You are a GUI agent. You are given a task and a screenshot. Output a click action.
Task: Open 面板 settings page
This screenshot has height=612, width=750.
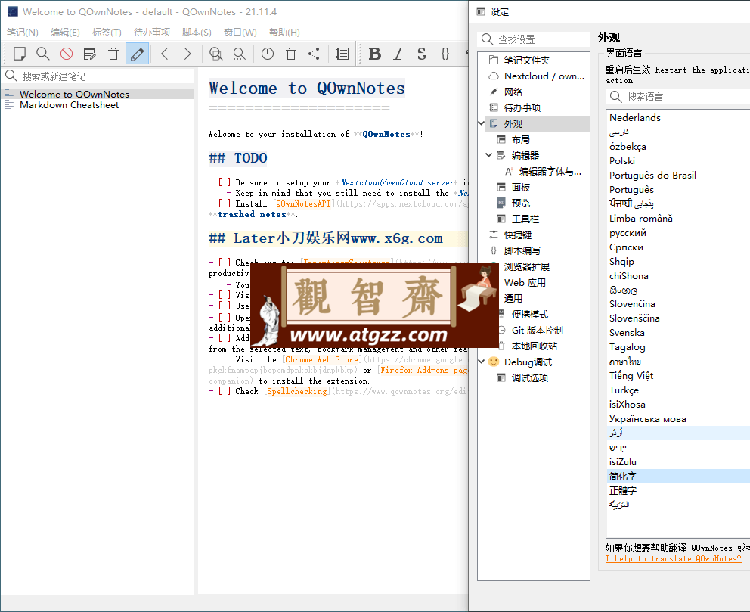(x=520, y=187)
